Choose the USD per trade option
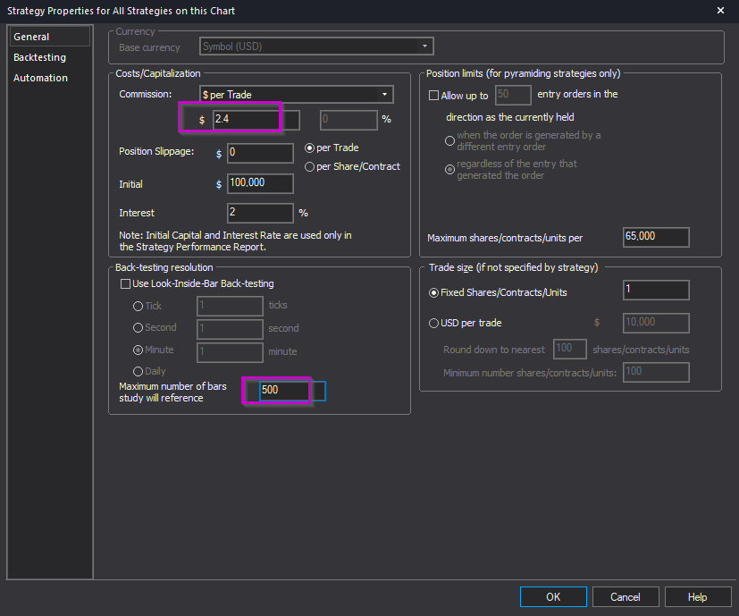This screenshot has height=616, width=739. tap(434, 323)
